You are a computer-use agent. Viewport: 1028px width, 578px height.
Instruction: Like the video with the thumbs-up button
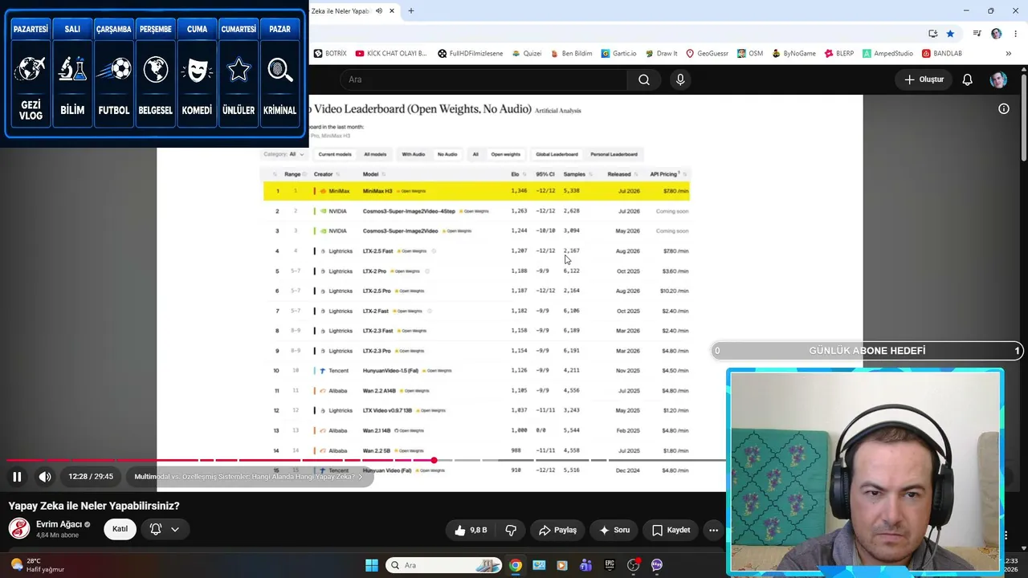point(471,530)
